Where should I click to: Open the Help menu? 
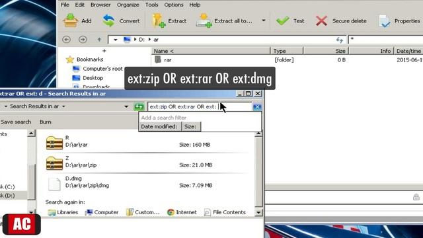(194, 5)
